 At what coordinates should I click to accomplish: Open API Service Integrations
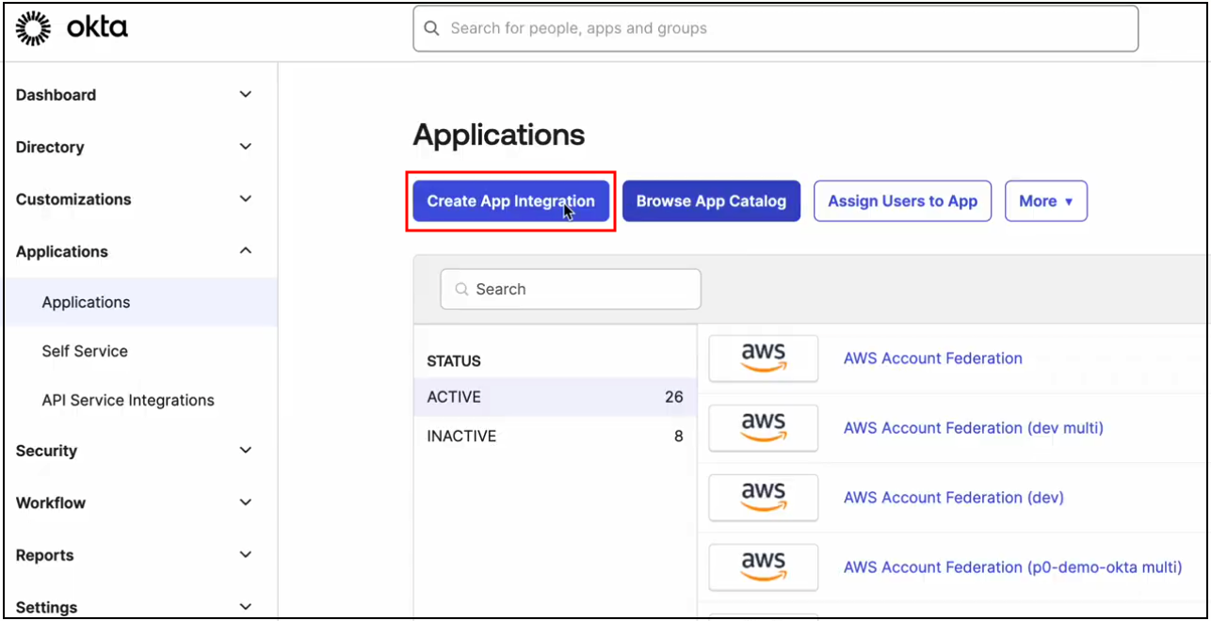click(x=127, y=400)
